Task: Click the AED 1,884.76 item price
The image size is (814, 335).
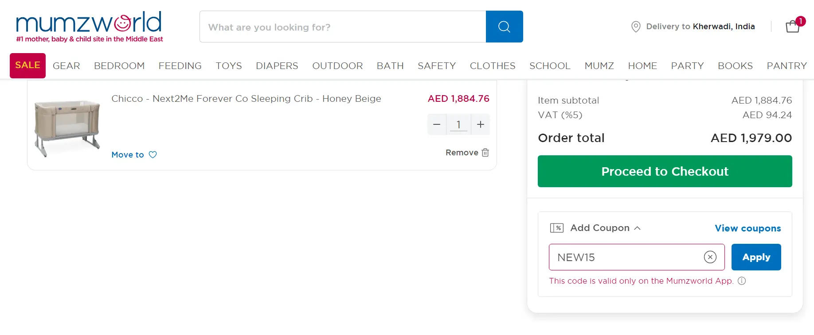Action: point(458,99)
